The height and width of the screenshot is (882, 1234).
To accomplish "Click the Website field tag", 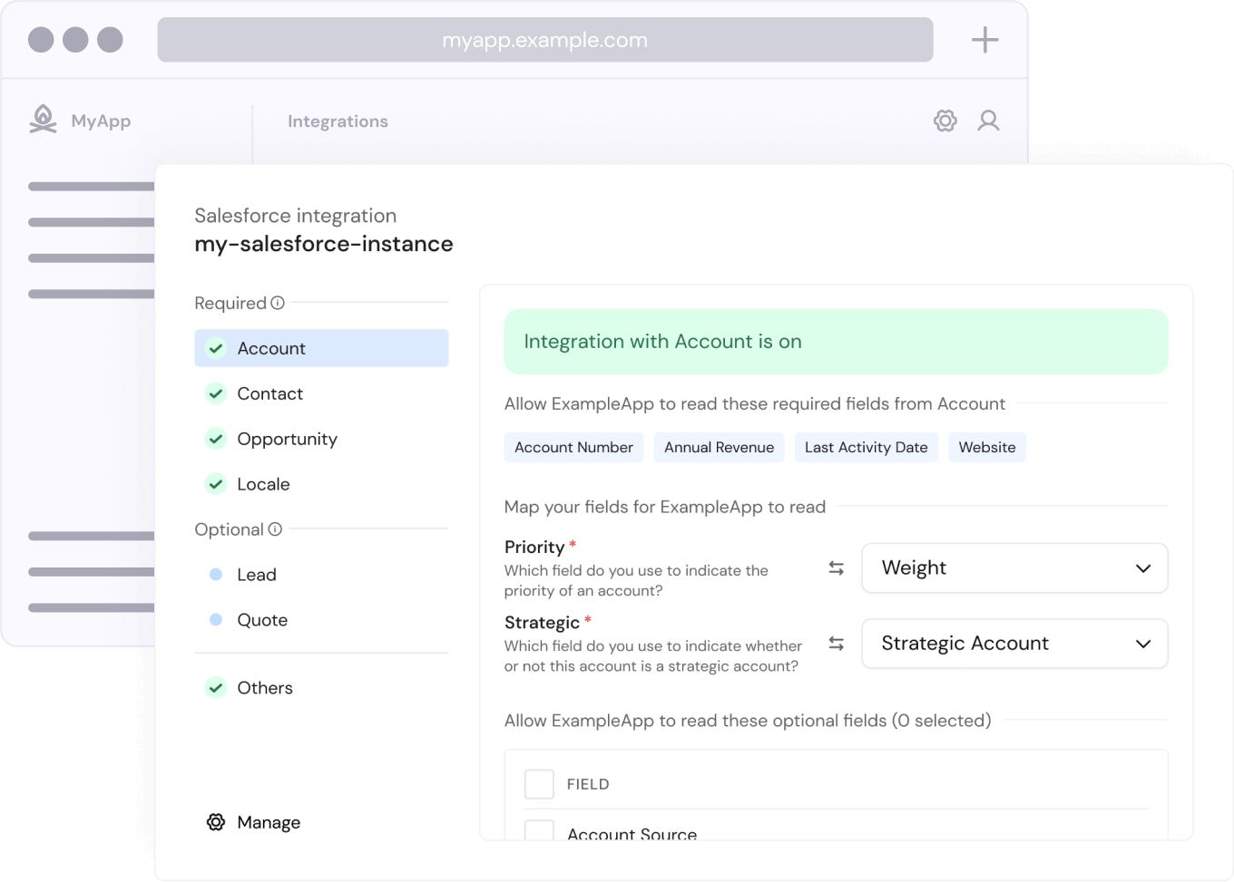I will coord(987,448).
